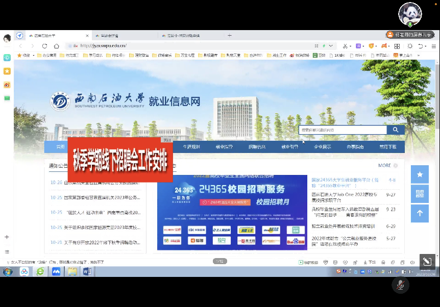440x307 pixels.
Task: Open the browser hamburger main menu
Action: tap(434, 46)
